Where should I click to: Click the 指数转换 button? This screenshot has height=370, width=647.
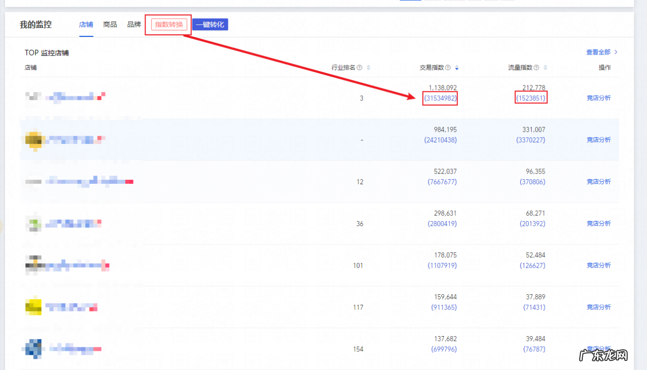click(169, 25)
